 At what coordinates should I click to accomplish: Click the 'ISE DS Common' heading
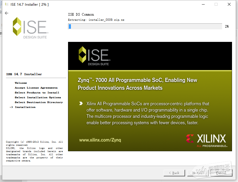pyautogui.click(x=81, y=15)
